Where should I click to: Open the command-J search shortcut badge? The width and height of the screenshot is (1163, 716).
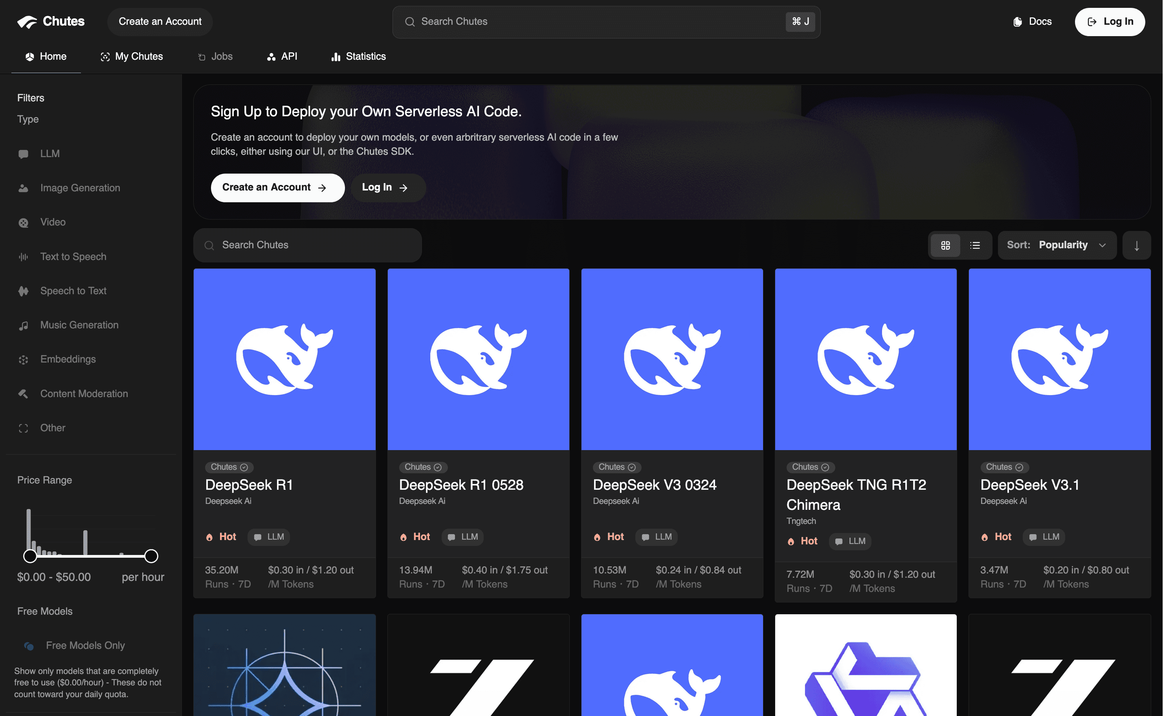coord(800,22)
